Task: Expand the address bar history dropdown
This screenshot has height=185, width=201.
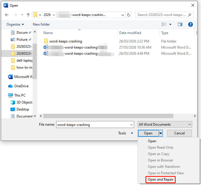Action: (123, 15)
